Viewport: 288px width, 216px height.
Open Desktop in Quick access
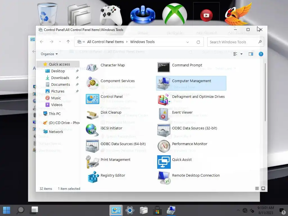coord(58,71)
